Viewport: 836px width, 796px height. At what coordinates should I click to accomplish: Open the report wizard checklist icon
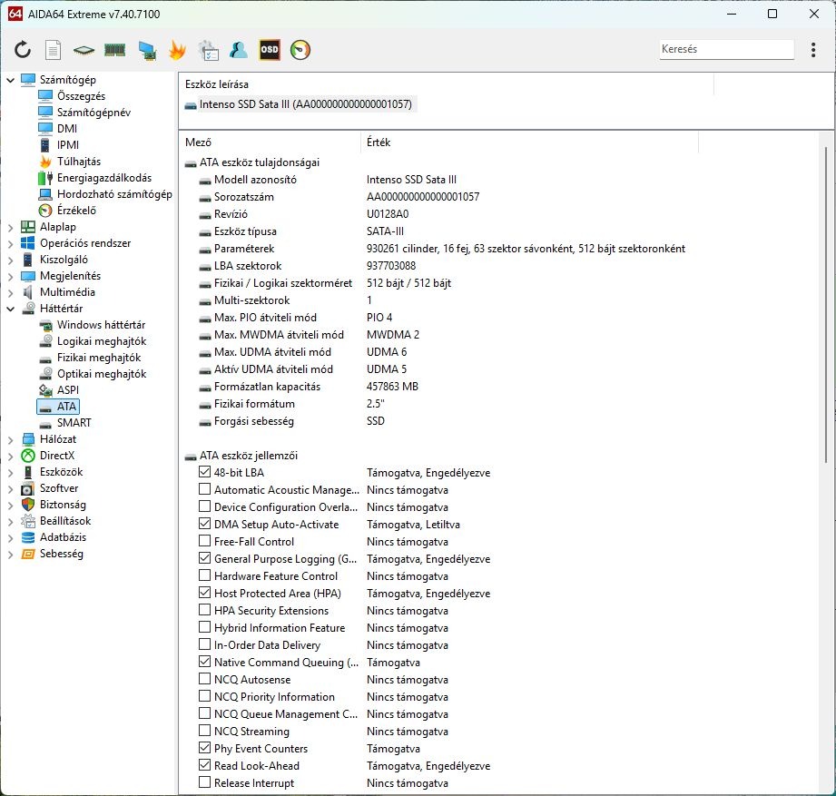pos(208,50)
